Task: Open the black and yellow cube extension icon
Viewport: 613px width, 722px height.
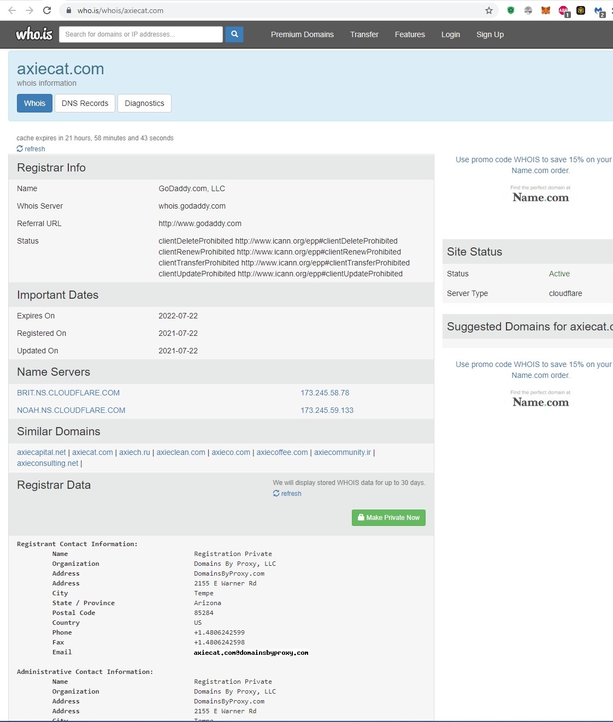Action: point(581,10)
